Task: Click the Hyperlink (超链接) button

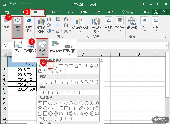Action: point(132,24)
